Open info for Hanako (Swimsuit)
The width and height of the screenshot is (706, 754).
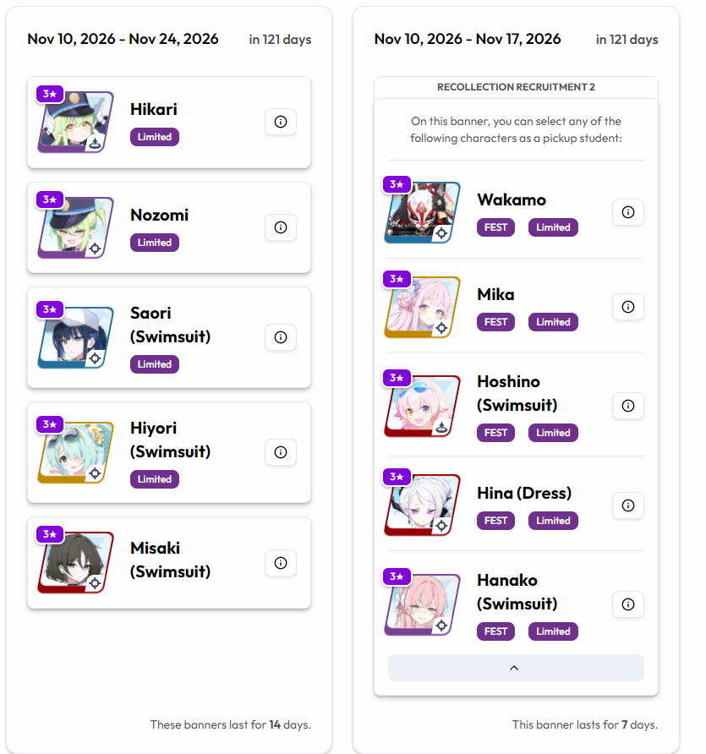click(627, 604)
